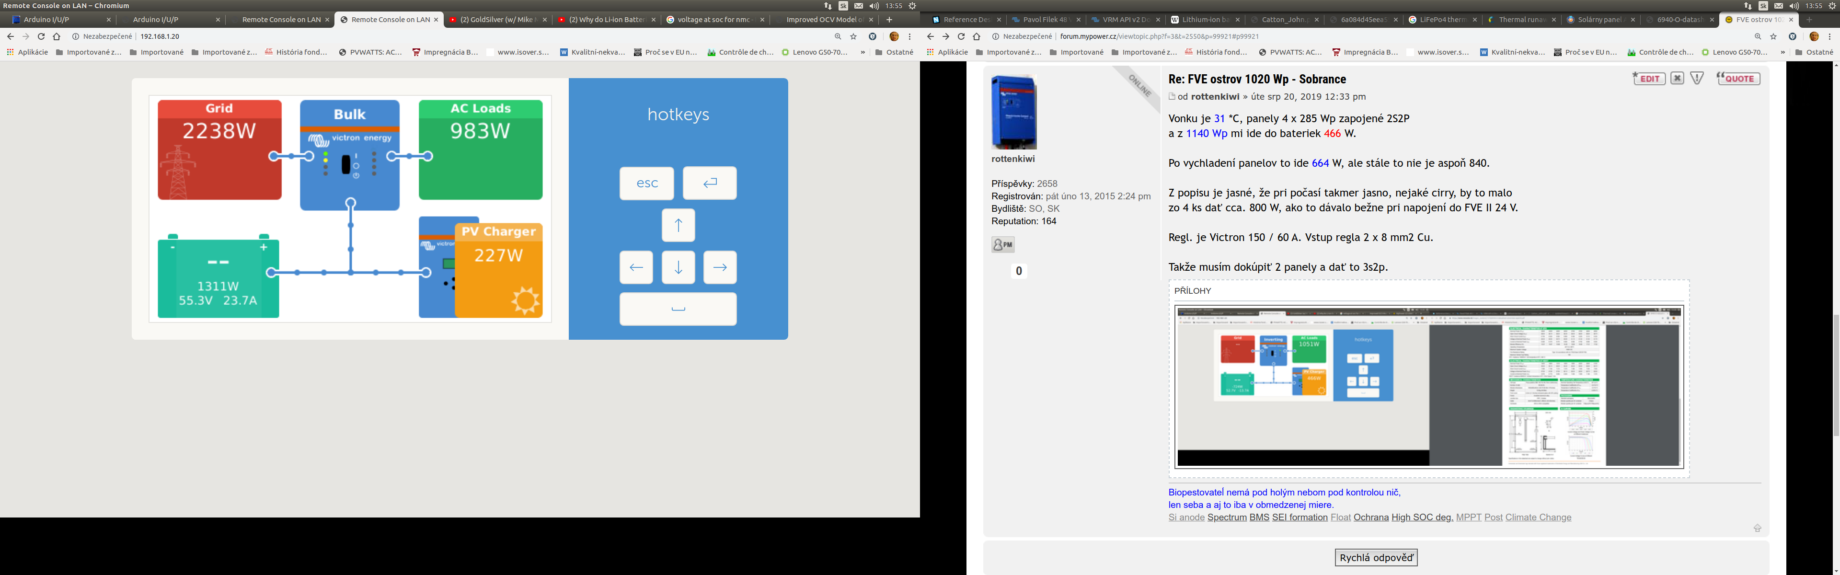Viewport: 1840px width, 575px height.
Task: Expand hidden bookmarks chevron in left browser
Action: click(x=862, y=52)
